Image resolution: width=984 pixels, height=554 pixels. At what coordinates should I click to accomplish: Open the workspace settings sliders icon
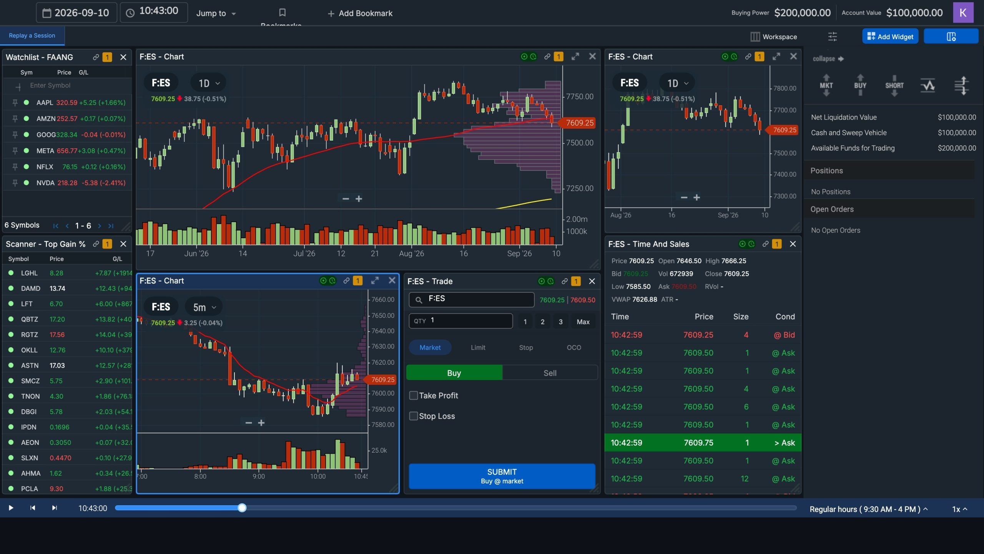pyautogui.click(x=833, y=36)
